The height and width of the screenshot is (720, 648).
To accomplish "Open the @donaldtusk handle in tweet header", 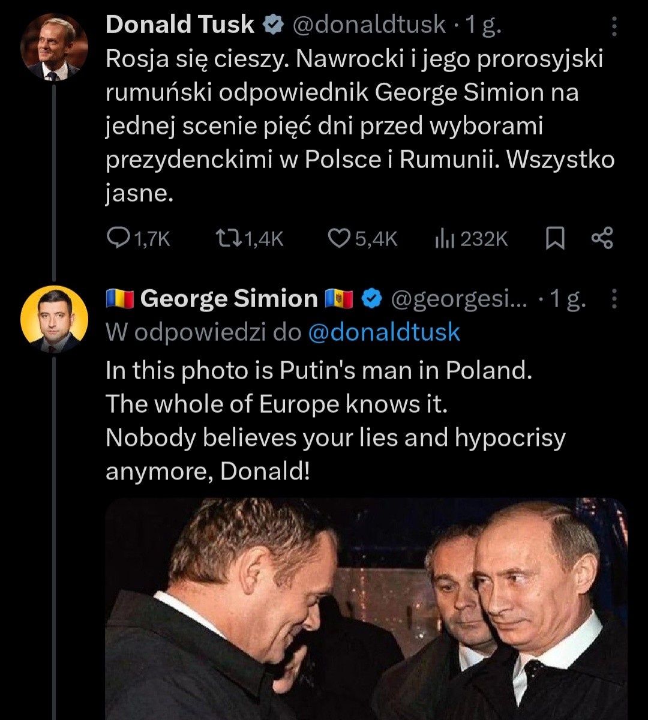I will click(368, 25).
